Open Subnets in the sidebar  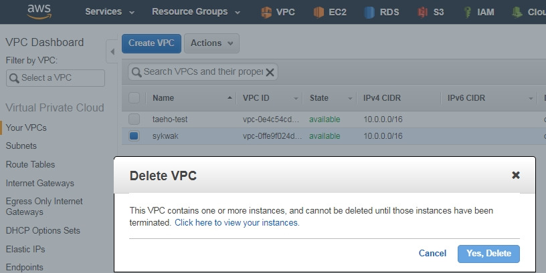(x=21, y=146)
